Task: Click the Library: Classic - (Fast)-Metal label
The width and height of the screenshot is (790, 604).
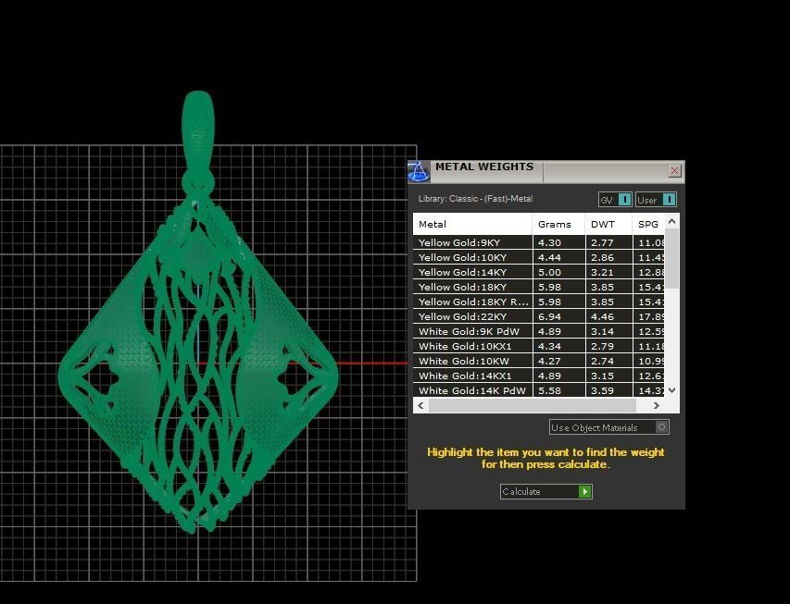Action: point(475,199)
